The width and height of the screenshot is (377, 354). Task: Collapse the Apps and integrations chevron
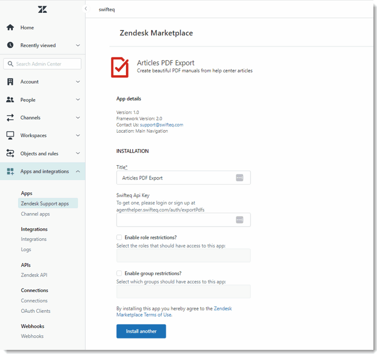point(78,171)
